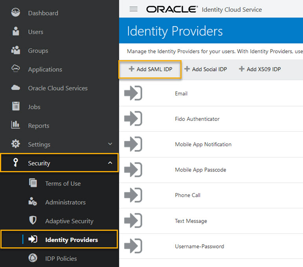This screenshot has height=267, width=303.
Task: Click the Settings gear icon
Action: 16,144
